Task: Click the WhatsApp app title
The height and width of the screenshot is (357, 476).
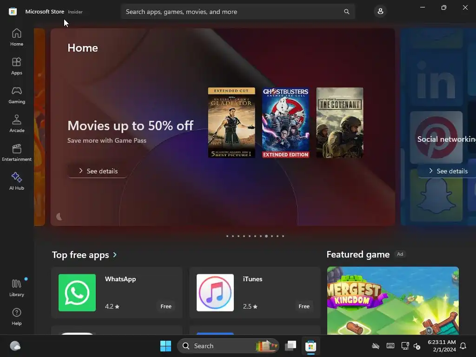Action: (120, 279)
